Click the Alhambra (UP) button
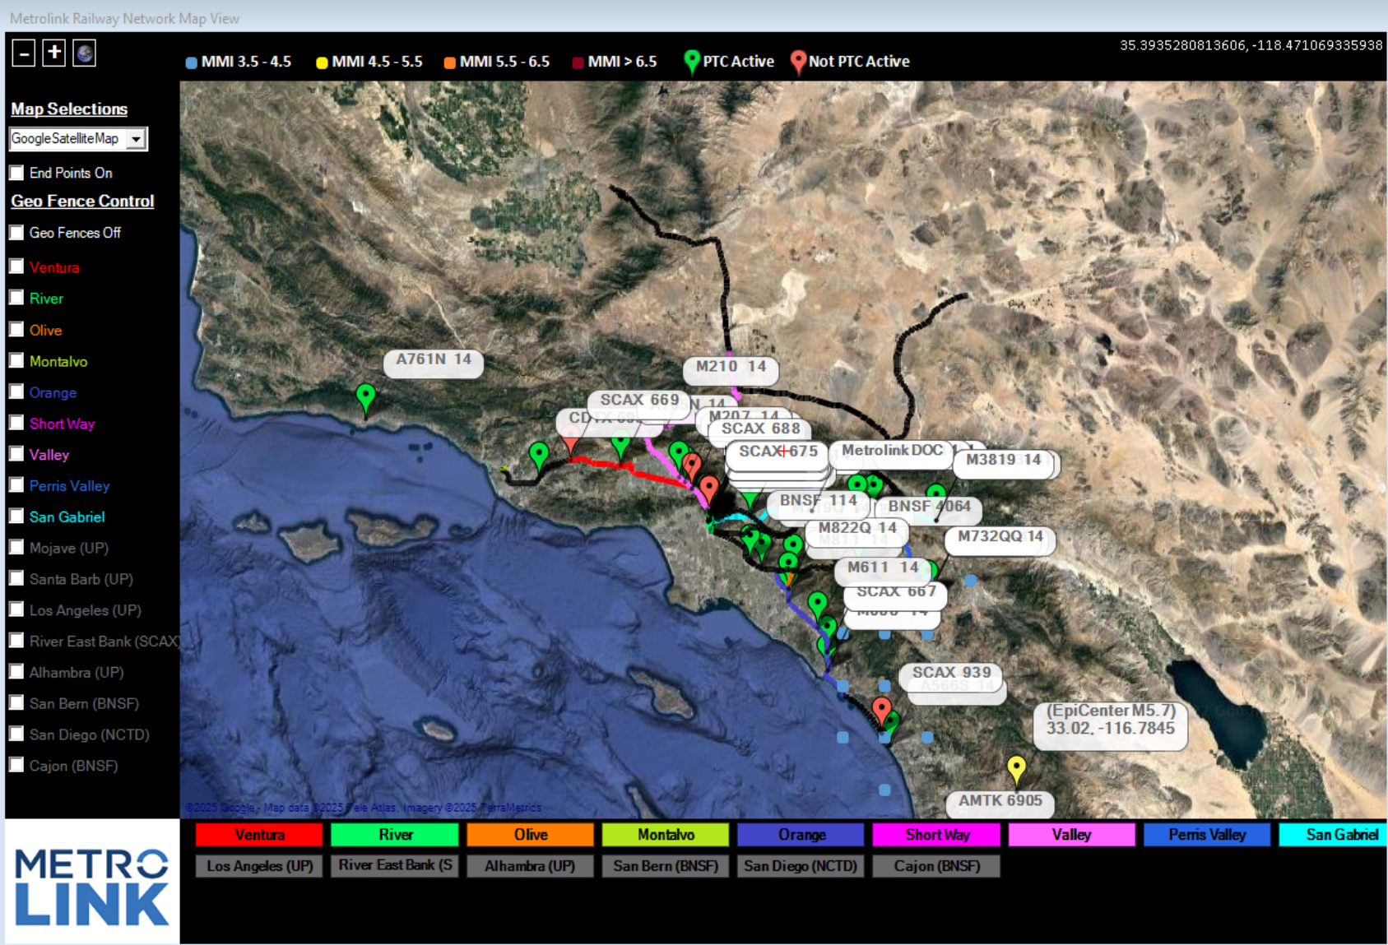The height and width of the screenshot is (945, 1388). [x=530, y=866]
